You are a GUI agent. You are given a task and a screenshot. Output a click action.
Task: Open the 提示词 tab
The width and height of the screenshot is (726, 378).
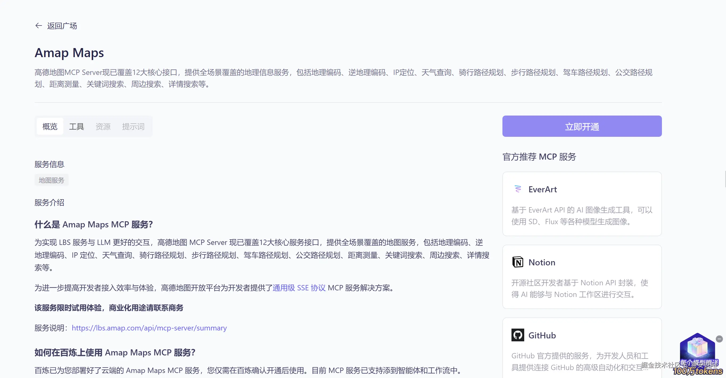point(133,126)
